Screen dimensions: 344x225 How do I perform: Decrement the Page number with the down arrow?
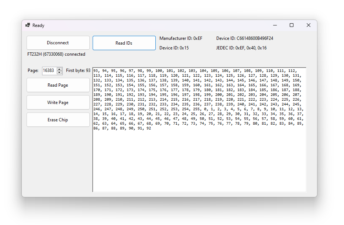(x=59, y=72)
